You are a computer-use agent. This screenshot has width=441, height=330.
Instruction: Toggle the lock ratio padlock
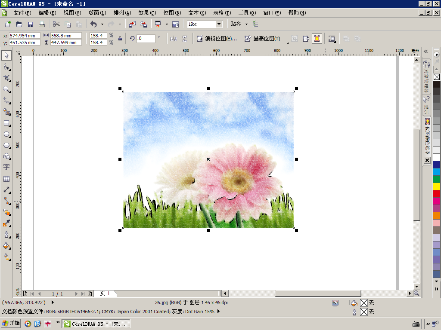point(120,39)
